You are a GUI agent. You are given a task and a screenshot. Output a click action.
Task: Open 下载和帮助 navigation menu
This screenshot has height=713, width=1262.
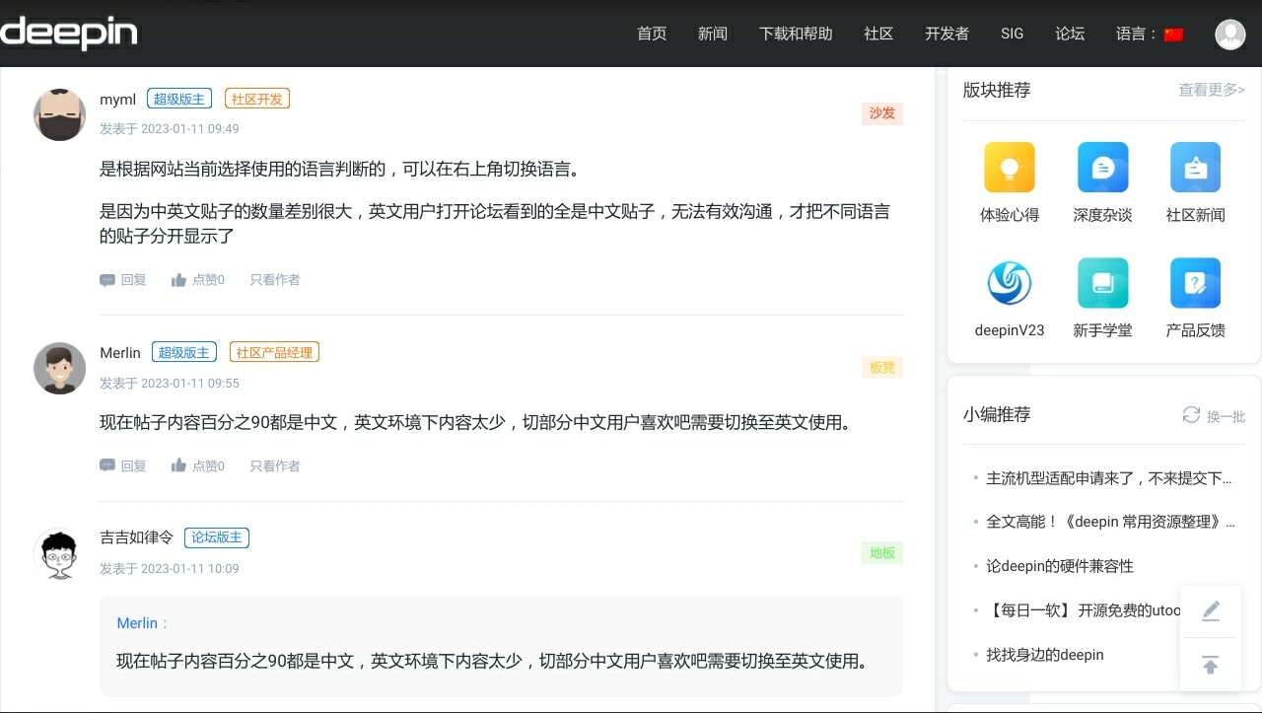click(x=796, y=34)
